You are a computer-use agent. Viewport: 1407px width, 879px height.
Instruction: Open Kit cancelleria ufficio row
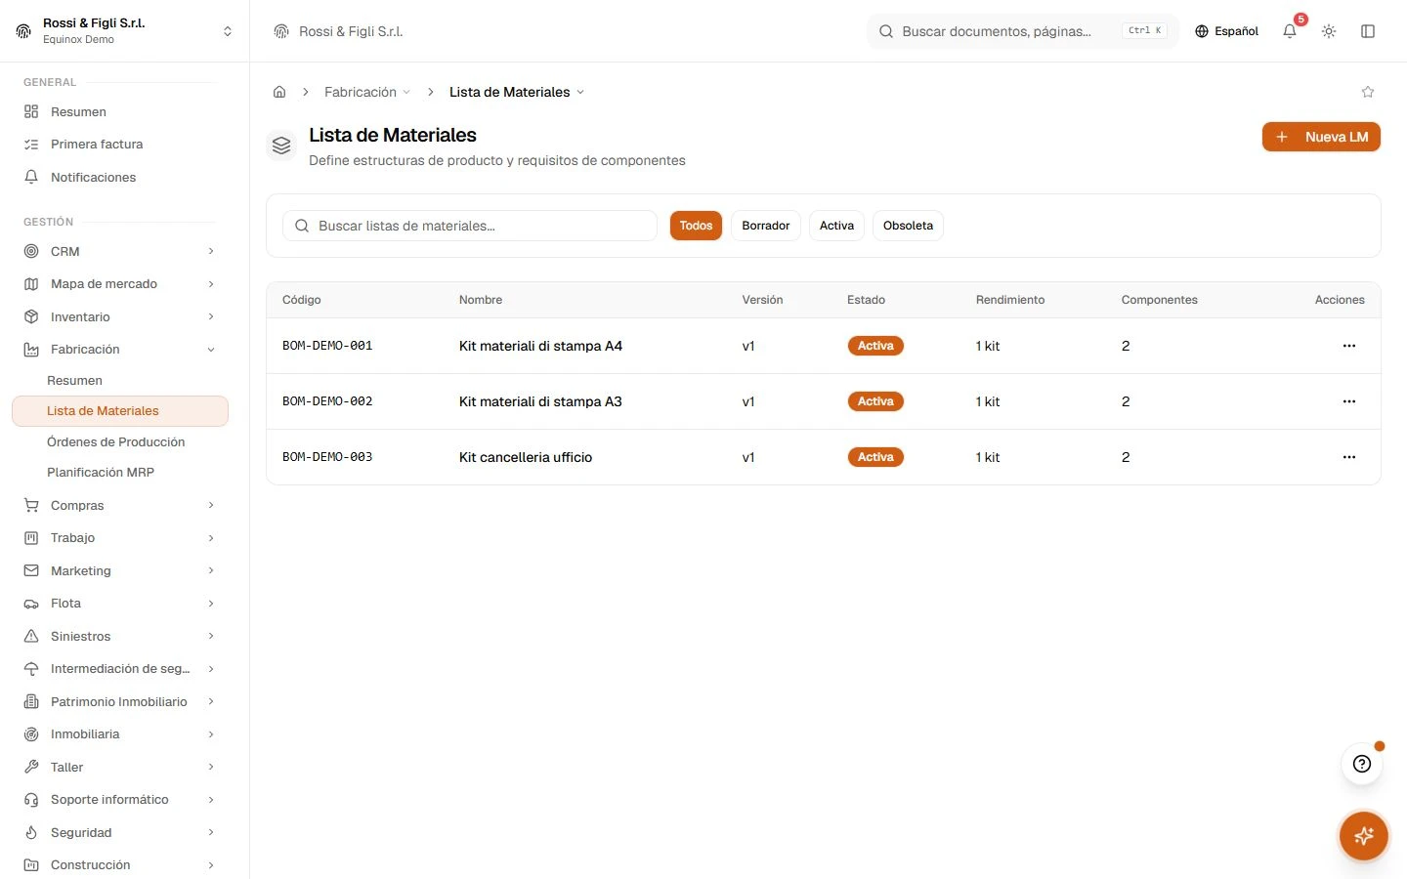tap(824, 457)
